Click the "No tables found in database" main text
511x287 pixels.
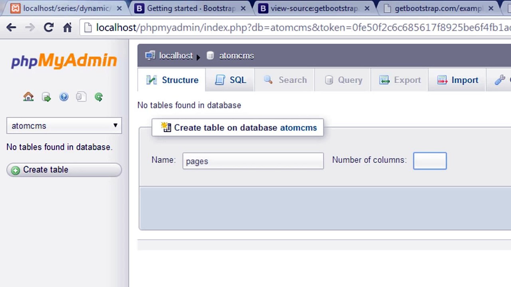tap(189, 105)
